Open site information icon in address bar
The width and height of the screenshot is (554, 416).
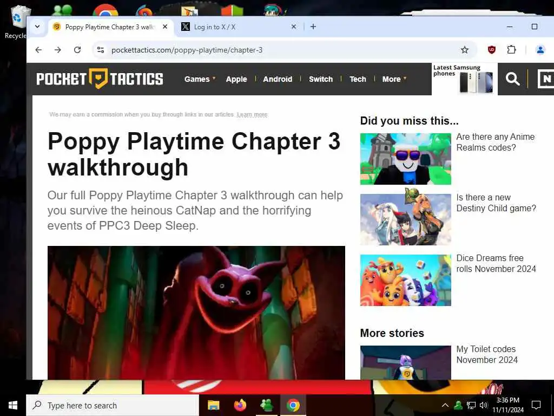pyautogui.click(x=101, y=50)
